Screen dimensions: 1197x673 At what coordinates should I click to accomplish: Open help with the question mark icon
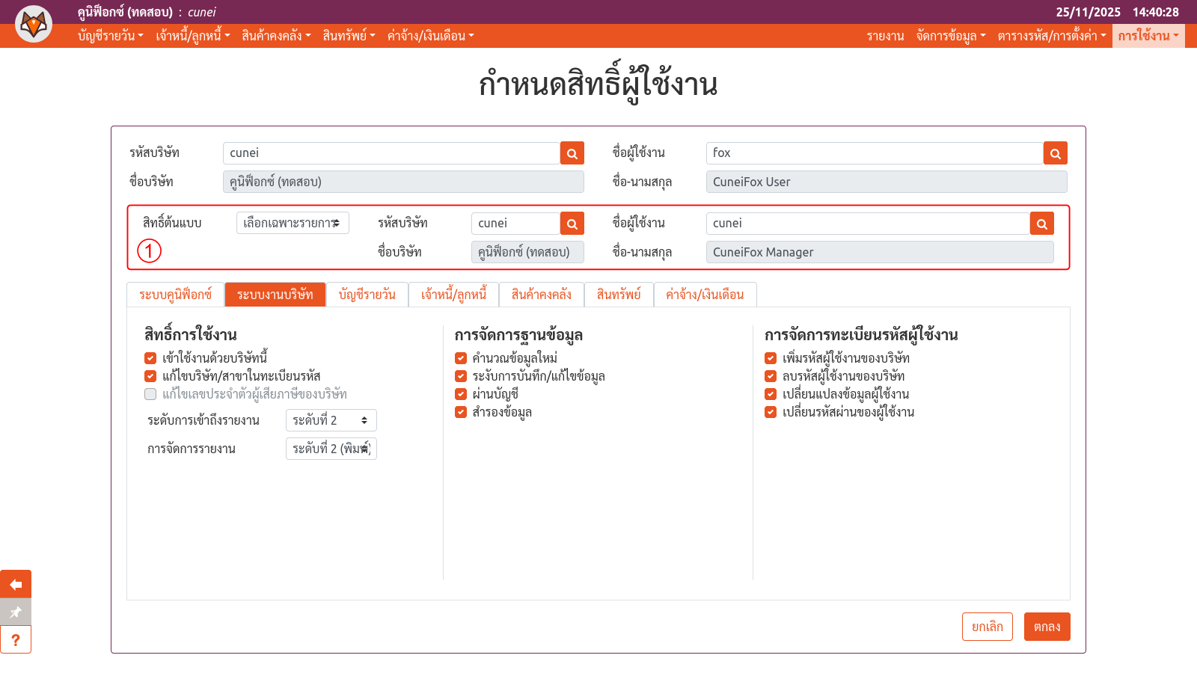click(16, 639)
